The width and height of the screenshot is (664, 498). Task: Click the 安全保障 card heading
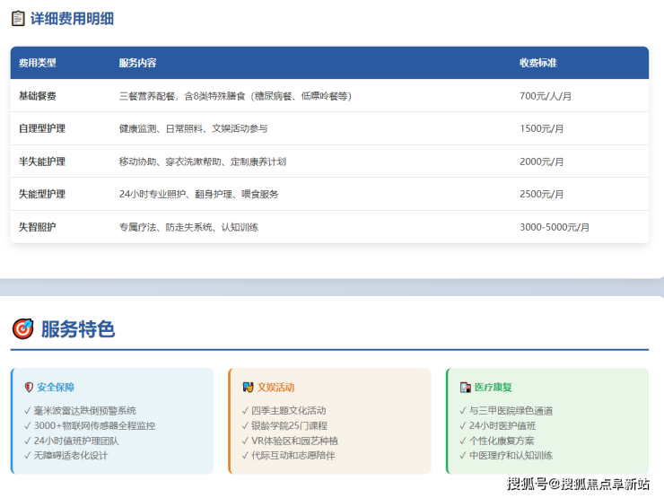(x=56, y=388)
